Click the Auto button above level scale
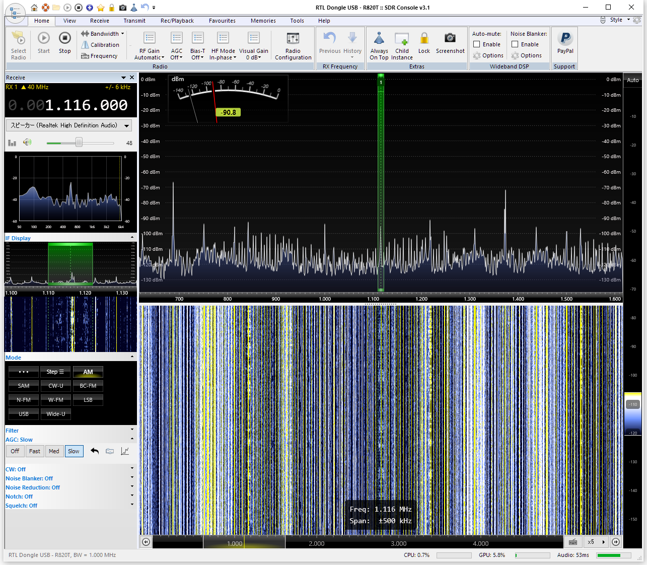 pyautogui.click(x=633, y=80)
